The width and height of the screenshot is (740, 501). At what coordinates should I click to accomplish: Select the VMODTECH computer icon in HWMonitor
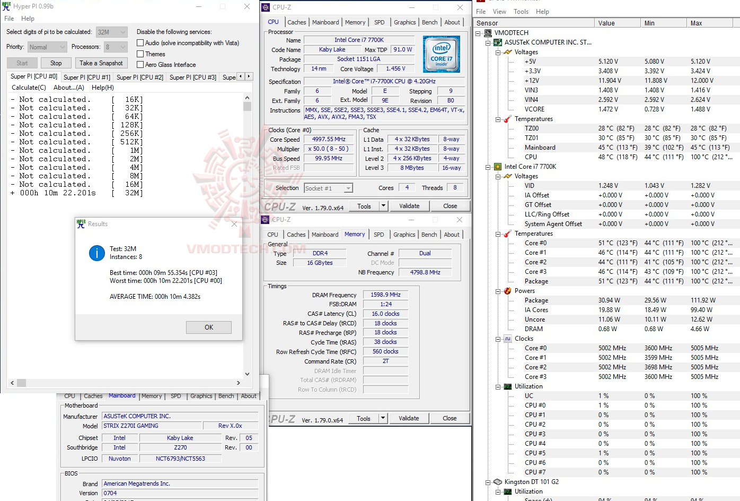point(488,33)
